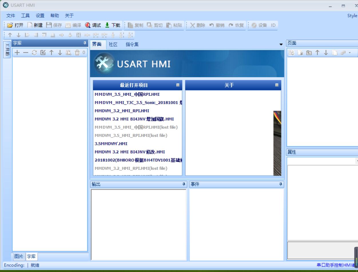Click the align bottom edges toolbar icon

53,35
